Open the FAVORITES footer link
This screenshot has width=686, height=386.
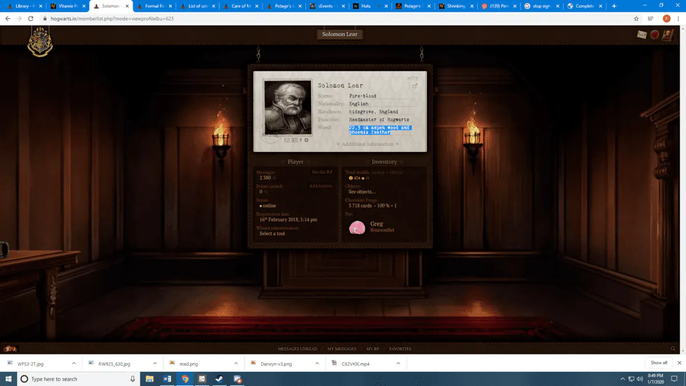(x=400, y=349)
